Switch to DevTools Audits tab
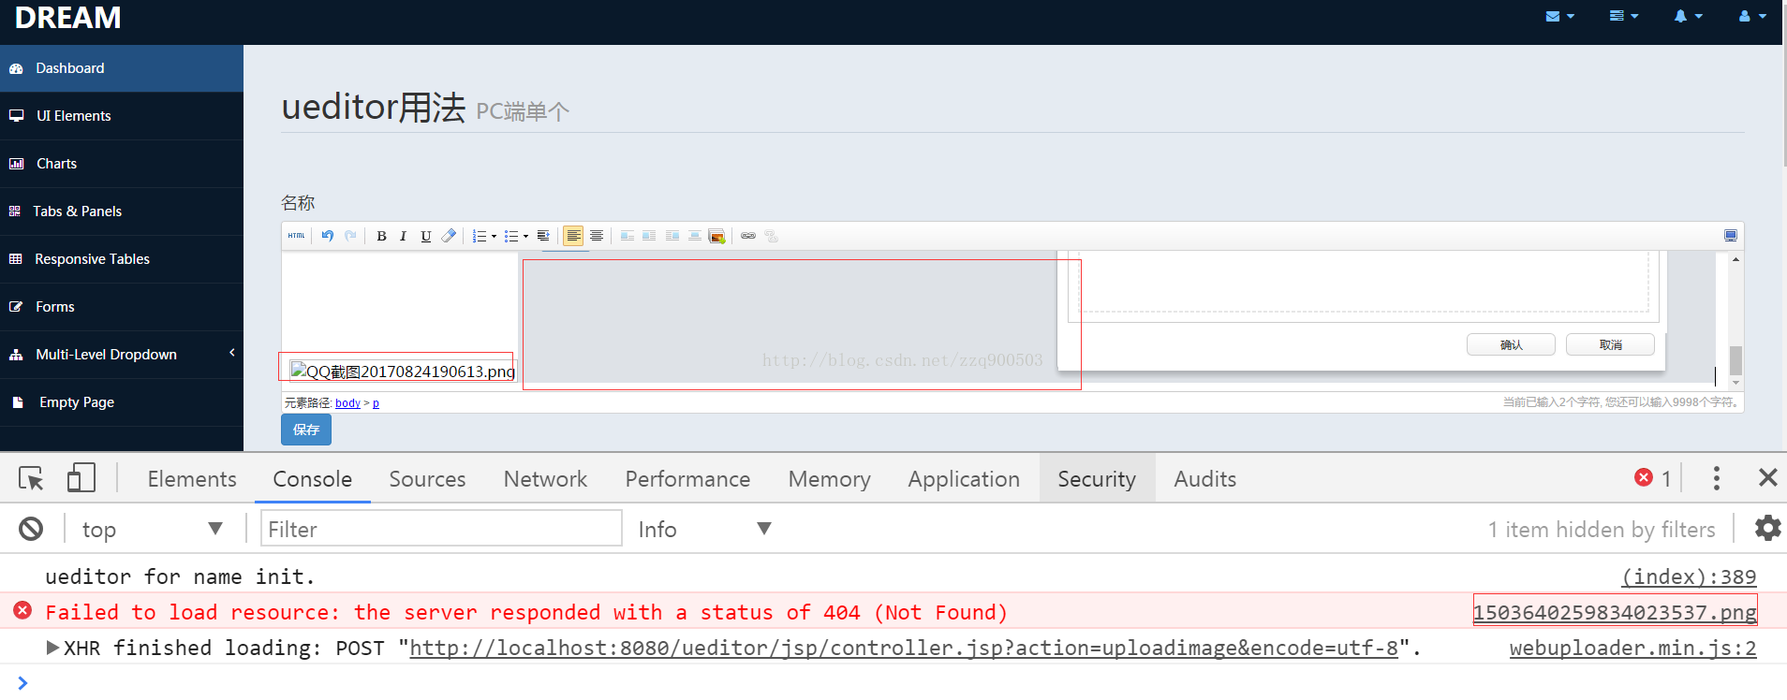 click(x=1205, y=479)
